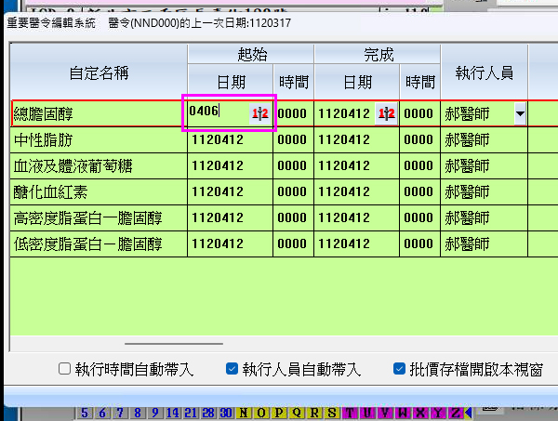This screenshot has height=421, width=558.
Task: Click the magenta Z button in bottom strip
Action: coord(456,413)
